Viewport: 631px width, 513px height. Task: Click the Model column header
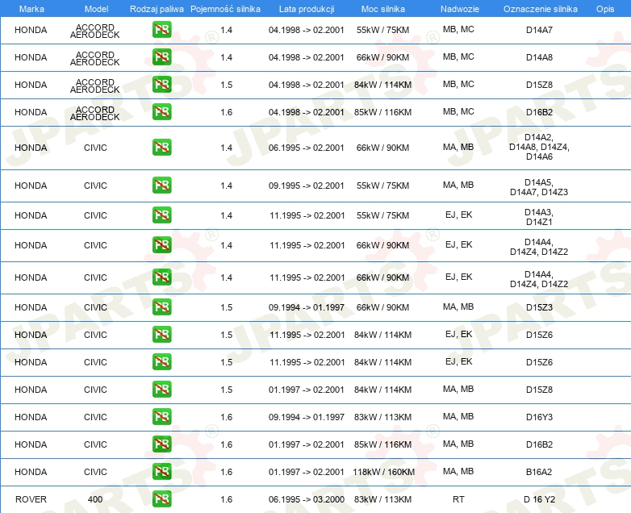(x=97, y=9)
